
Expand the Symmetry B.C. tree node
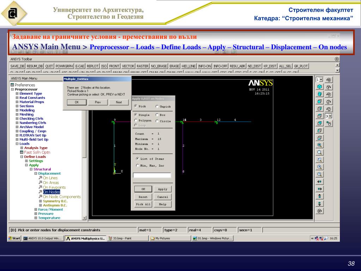point(41,201)
